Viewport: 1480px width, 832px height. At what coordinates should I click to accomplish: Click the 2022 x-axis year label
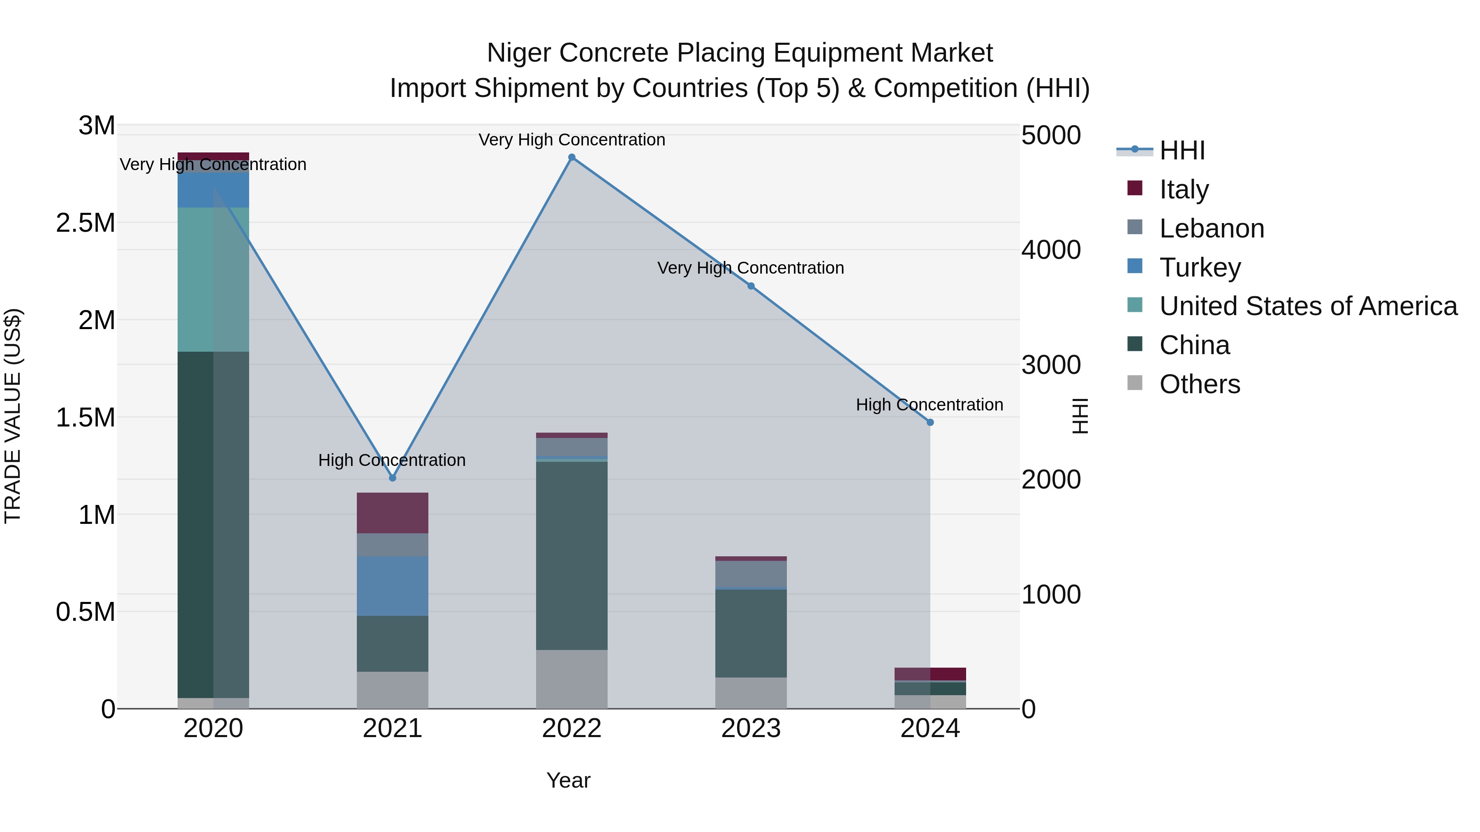(572, 728)
